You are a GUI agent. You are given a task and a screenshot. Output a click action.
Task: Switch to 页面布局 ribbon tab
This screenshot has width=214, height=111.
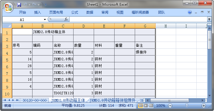tap(56, 12)
